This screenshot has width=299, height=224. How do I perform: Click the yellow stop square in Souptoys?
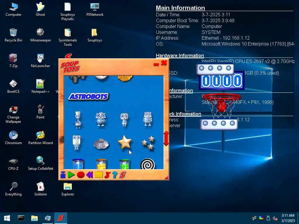(x=99, y=175)
